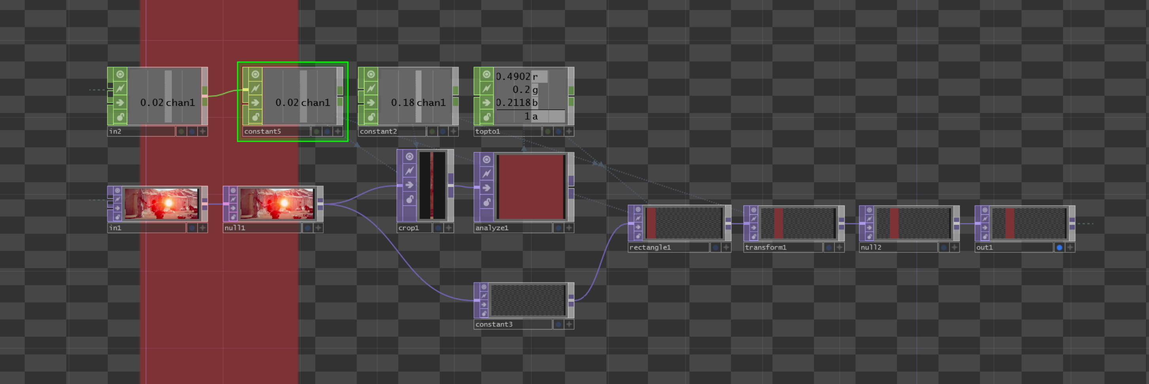Click the lock icon on topto1
Viewport: 1149px width, 384px height.
487,117
